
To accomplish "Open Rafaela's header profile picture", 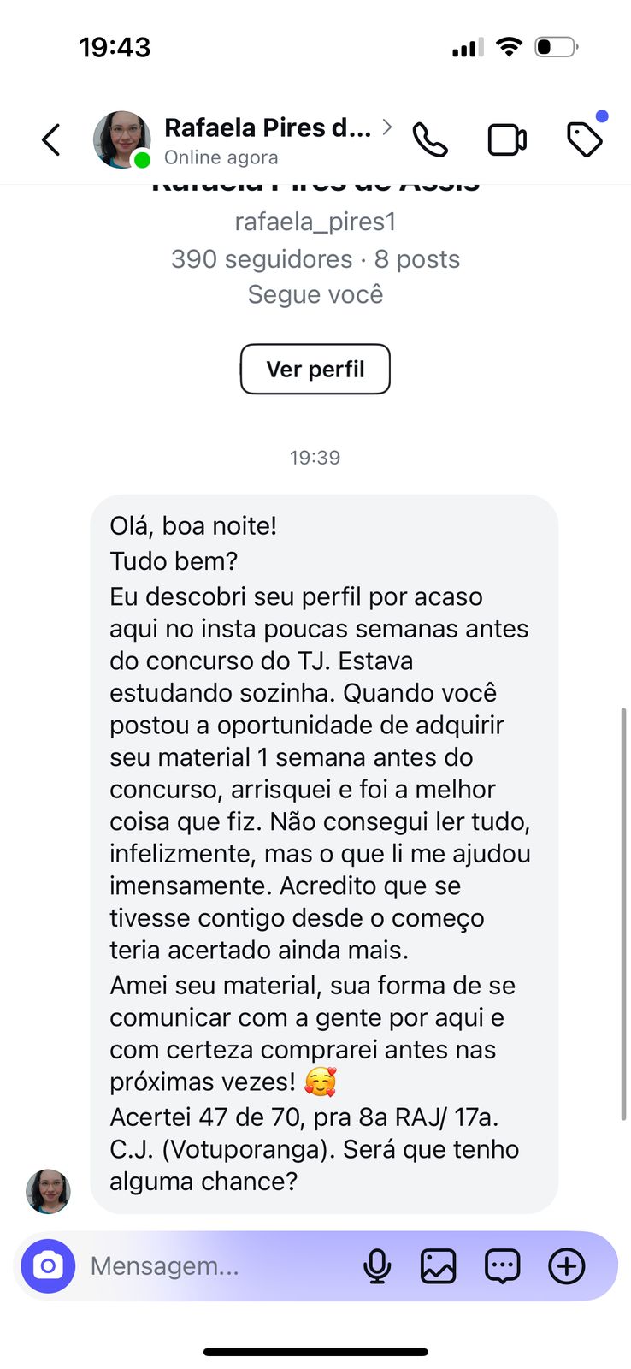I will click(x=121, y=139).
